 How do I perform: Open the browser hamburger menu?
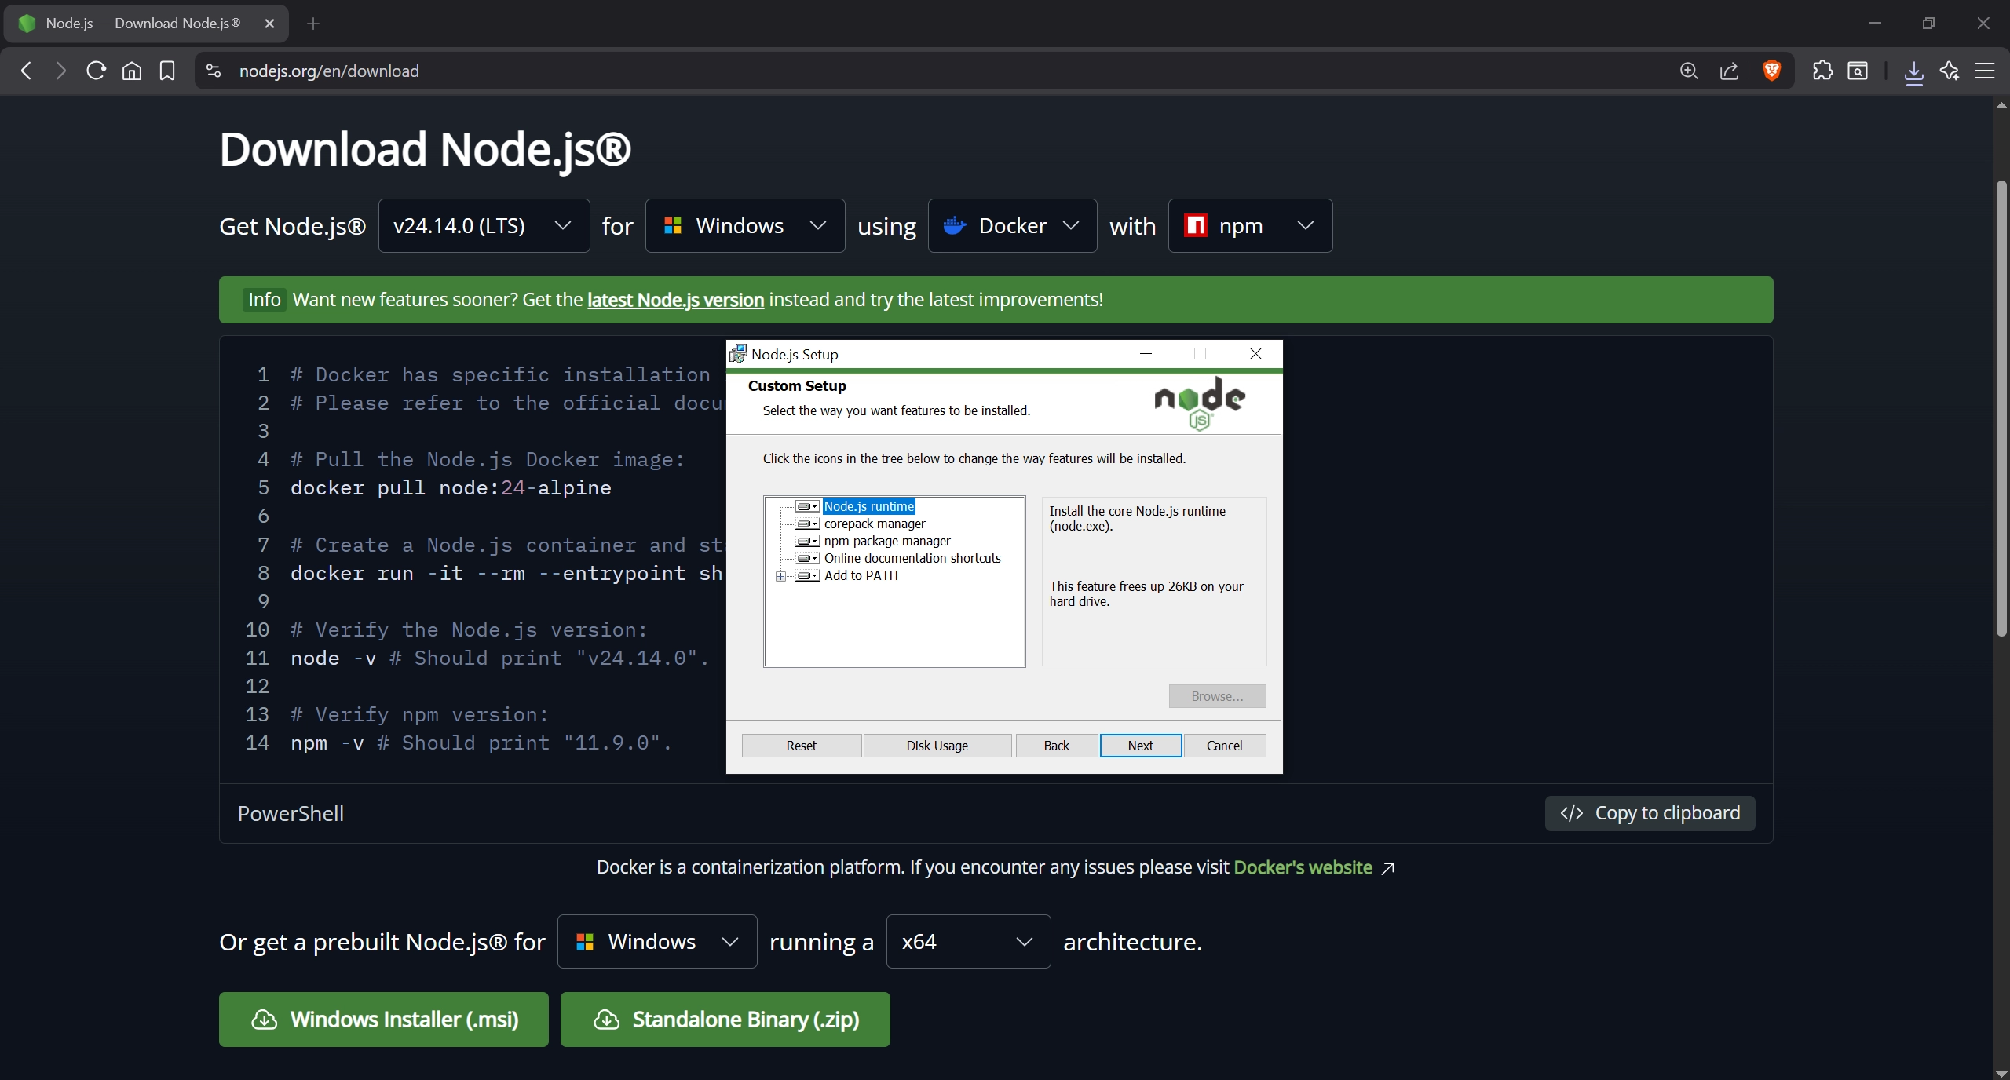tap(1986, 71)
